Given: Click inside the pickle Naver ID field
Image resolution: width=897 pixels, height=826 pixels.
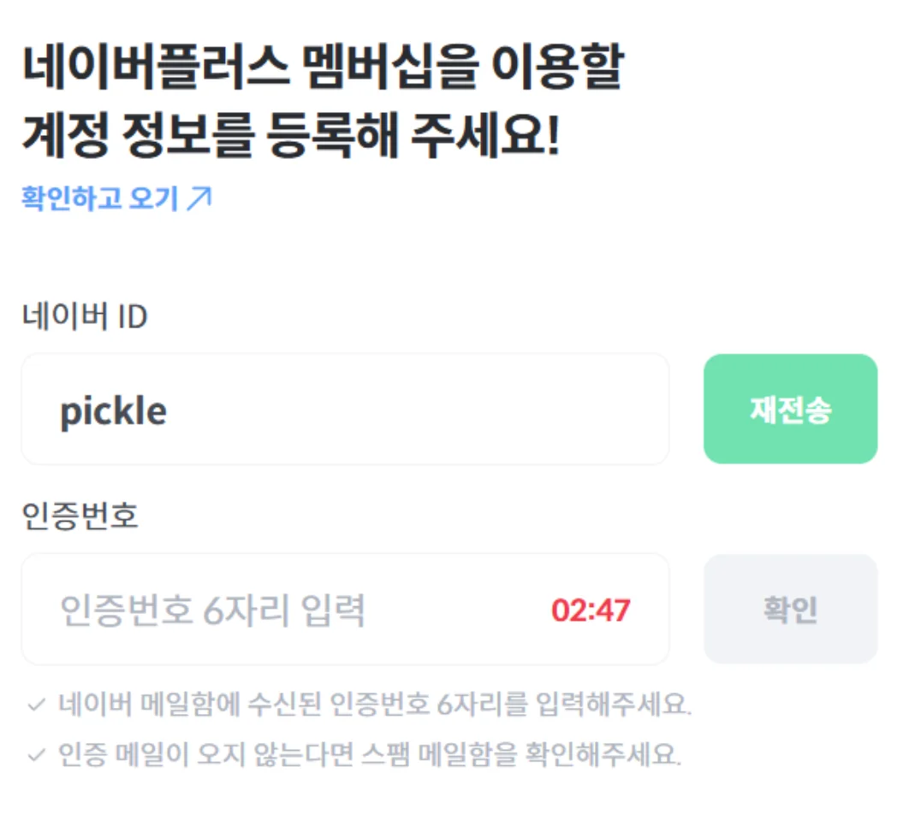Looking at the screenshot, I should (x=342, y=409).
